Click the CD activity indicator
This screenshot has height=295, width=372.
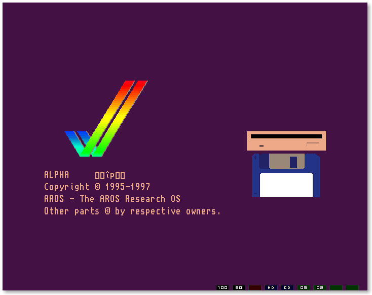(287, 287)
